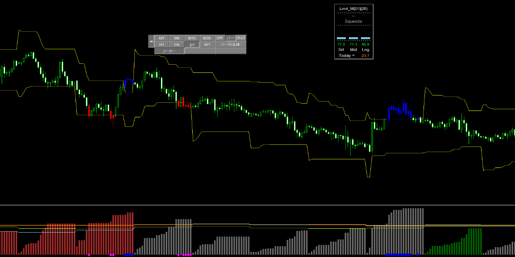Select the M30 timeframe button
Viewport: 515px width, 257px height.
207,38
